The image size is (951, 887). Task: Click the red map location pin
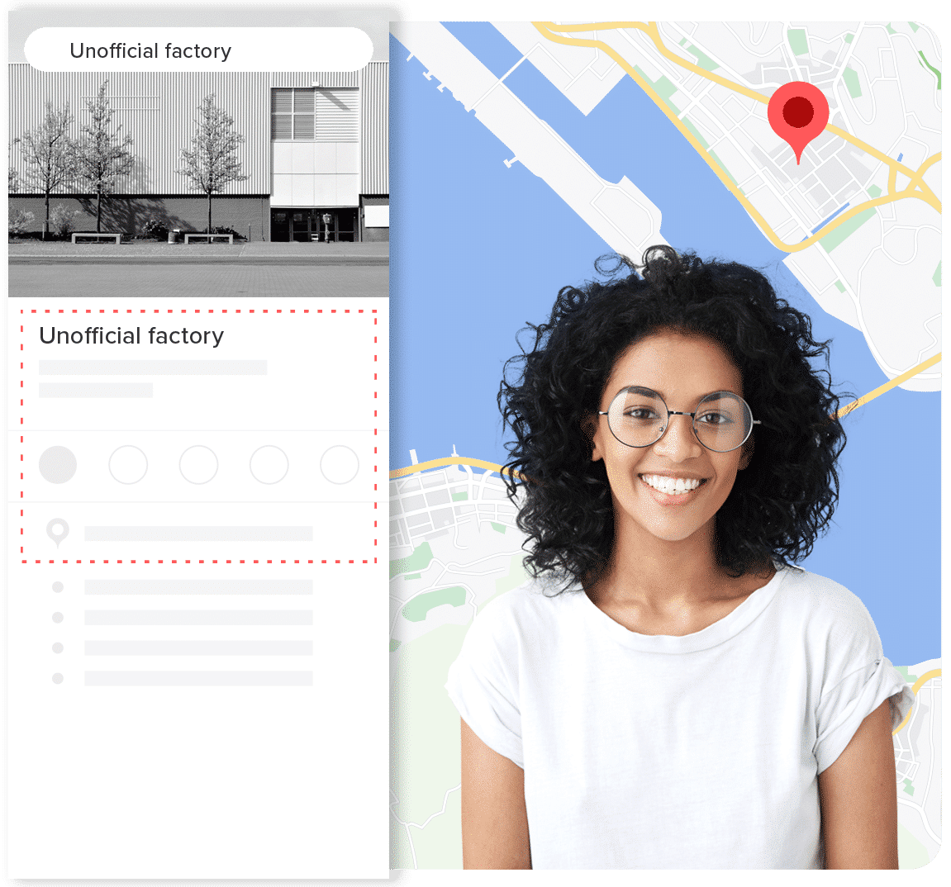[797, 121]
